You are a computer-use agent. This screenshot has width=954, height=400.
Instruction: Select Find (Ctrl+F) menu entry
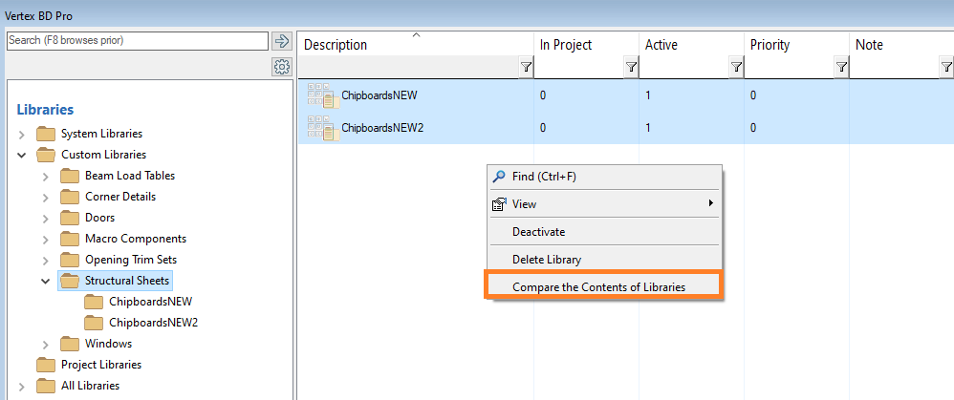tap(544, 176)
